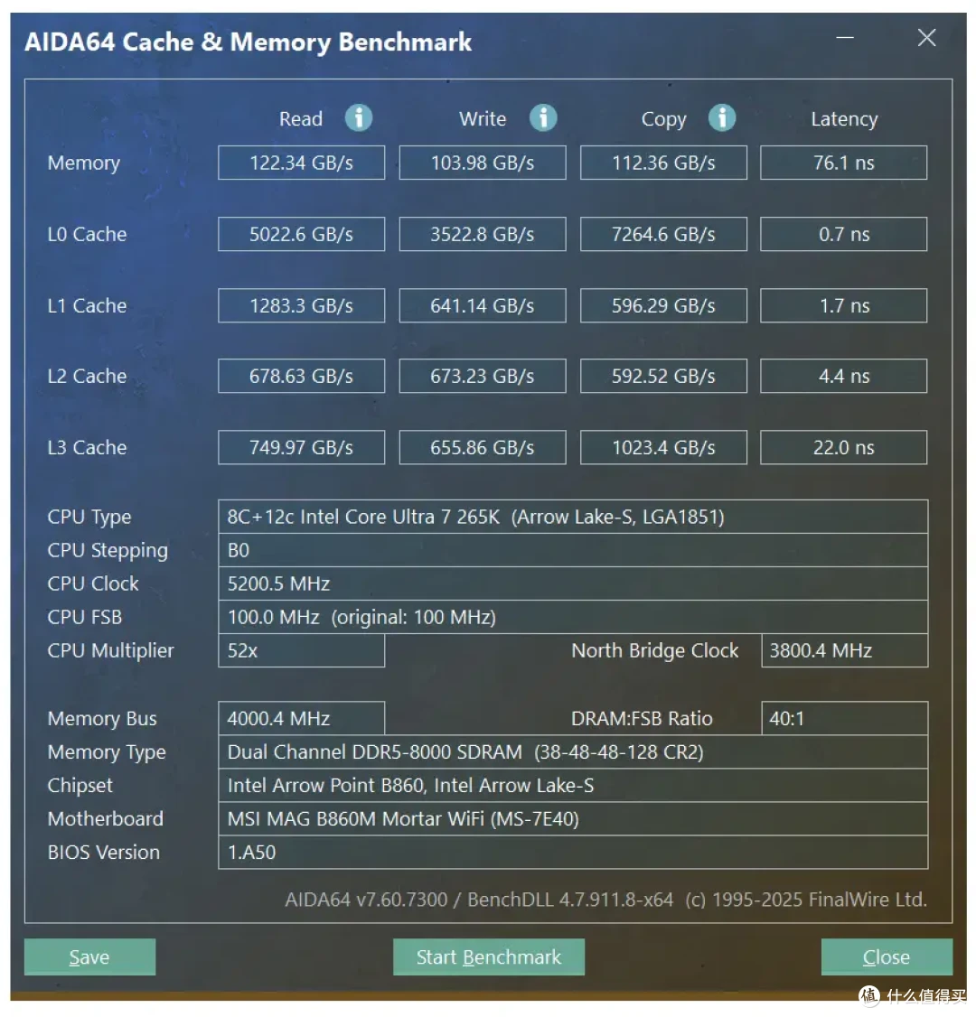
Task: Click CPU Clock value 5200.5 MHz
Action: tap(573, 583)
